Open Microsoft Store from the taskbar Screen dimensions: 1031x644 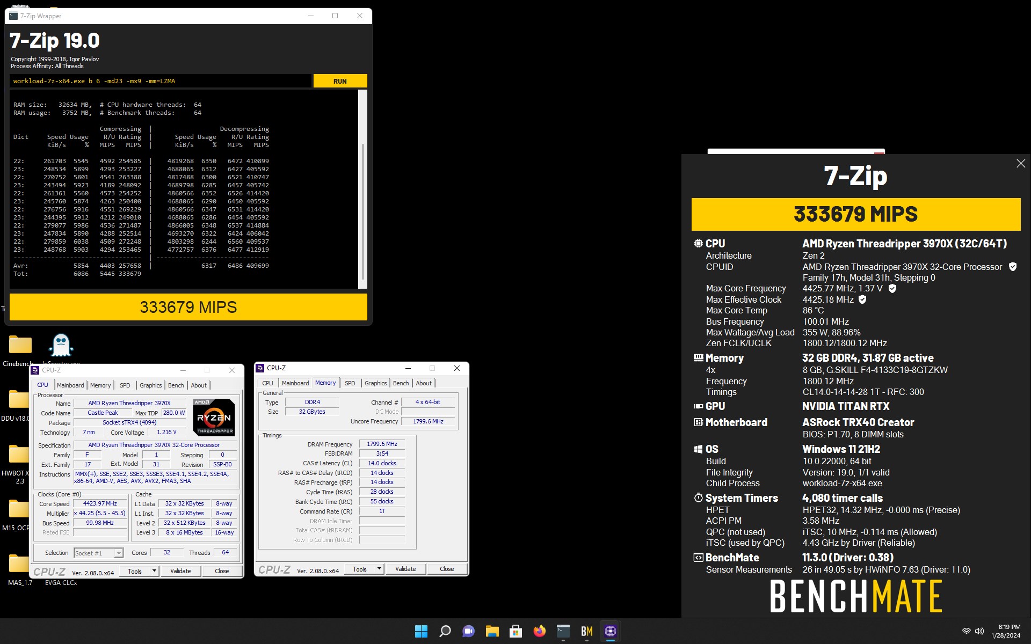pos(515,631)
